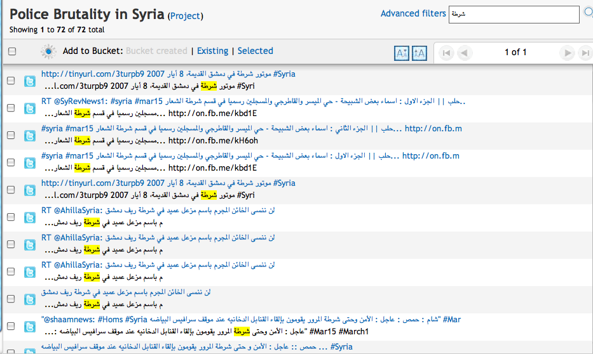The width and height of the screenshot is (593, 354).
Task: Click the Selected bucket link
Action: point(256,51)
